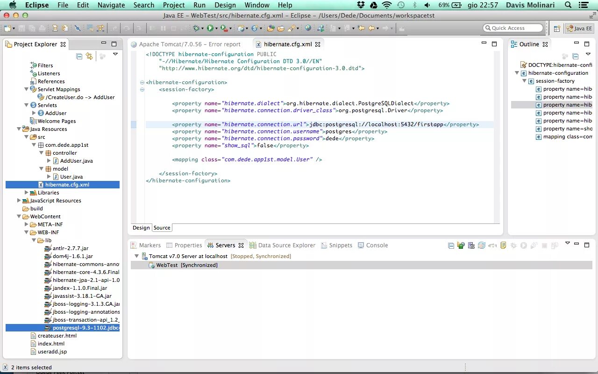
Task: Click the Last Edit Location arrow icon
Action: point(361,29)
